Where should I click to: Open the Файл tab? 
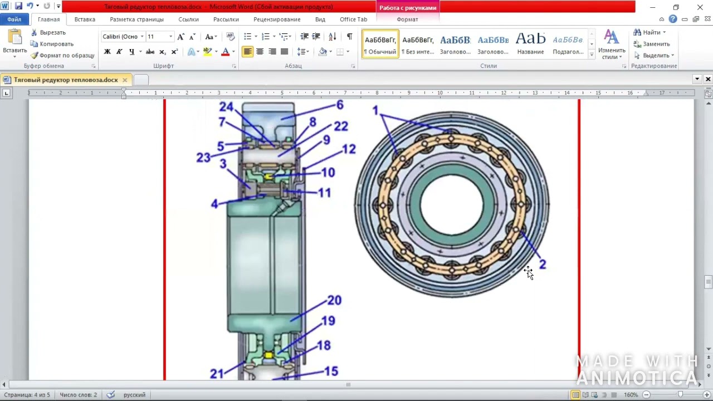pos(14,19)
